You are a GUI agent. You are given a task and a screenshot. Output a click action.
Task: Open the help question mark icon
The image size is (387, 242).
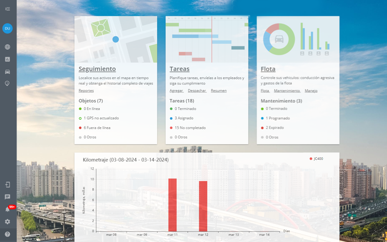[7, 234]
